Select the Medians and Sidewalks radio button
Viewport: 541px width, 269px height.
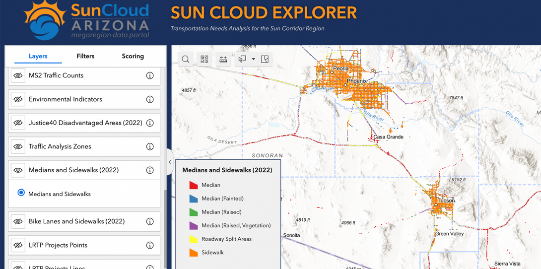click(21, 193)
